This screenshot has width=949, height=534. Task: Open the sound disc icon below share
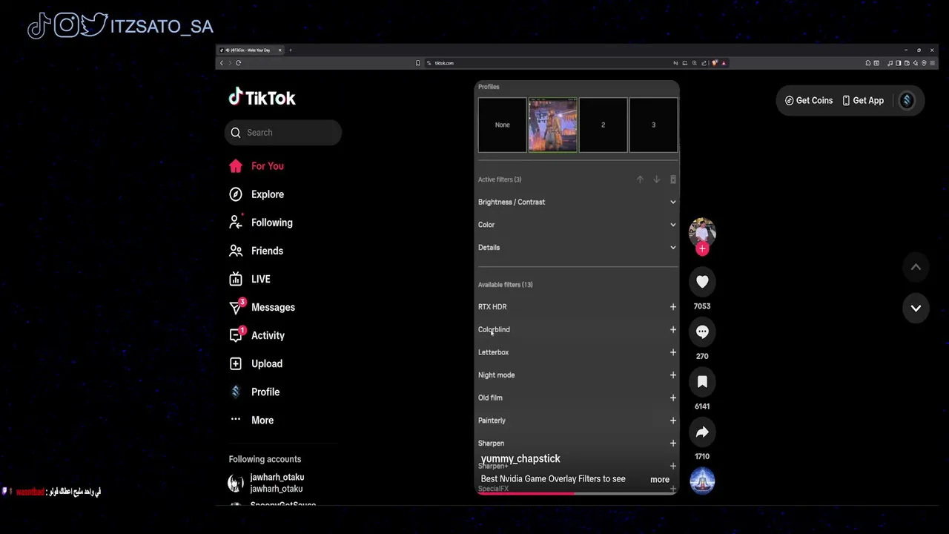[702, 481]
